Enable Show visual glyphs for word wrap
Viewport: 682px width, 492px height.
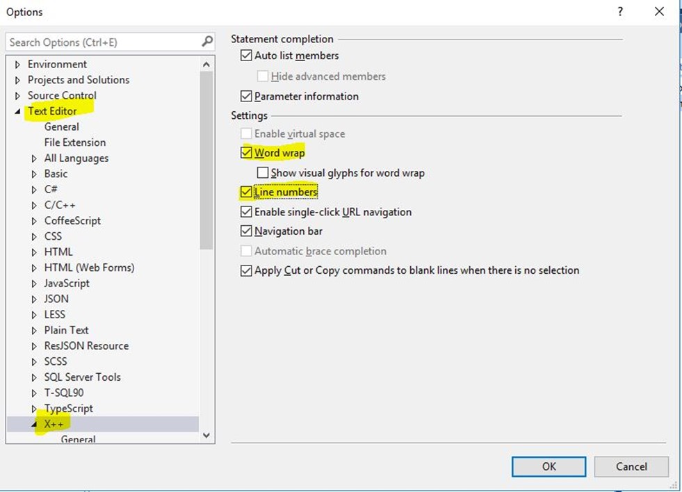[263, 173]
